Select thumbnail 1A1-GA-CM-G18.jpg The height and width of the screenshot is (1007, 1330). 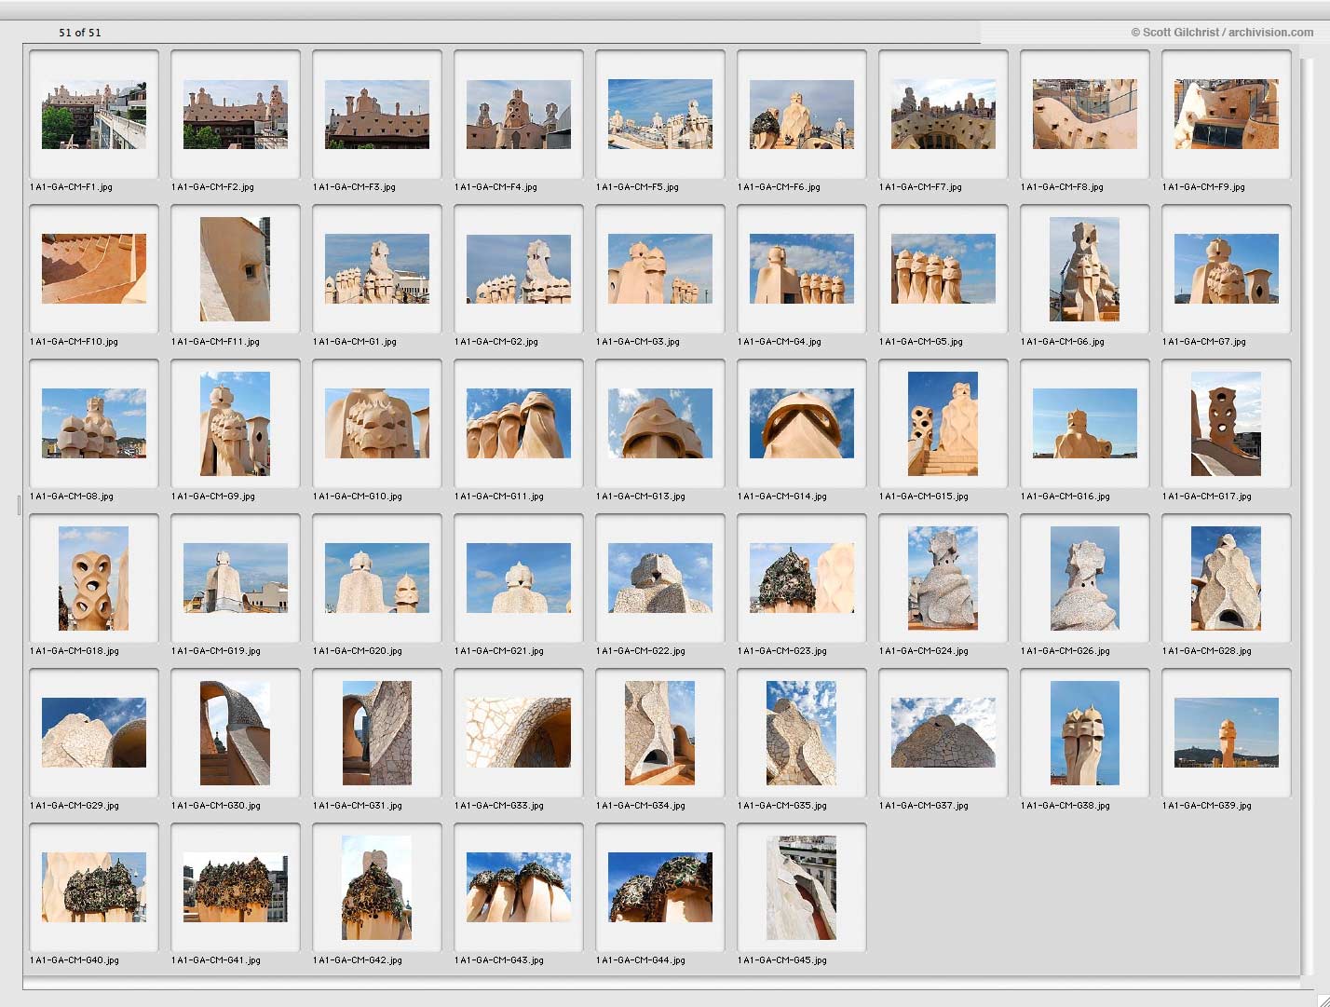click(x=94, y=578)
